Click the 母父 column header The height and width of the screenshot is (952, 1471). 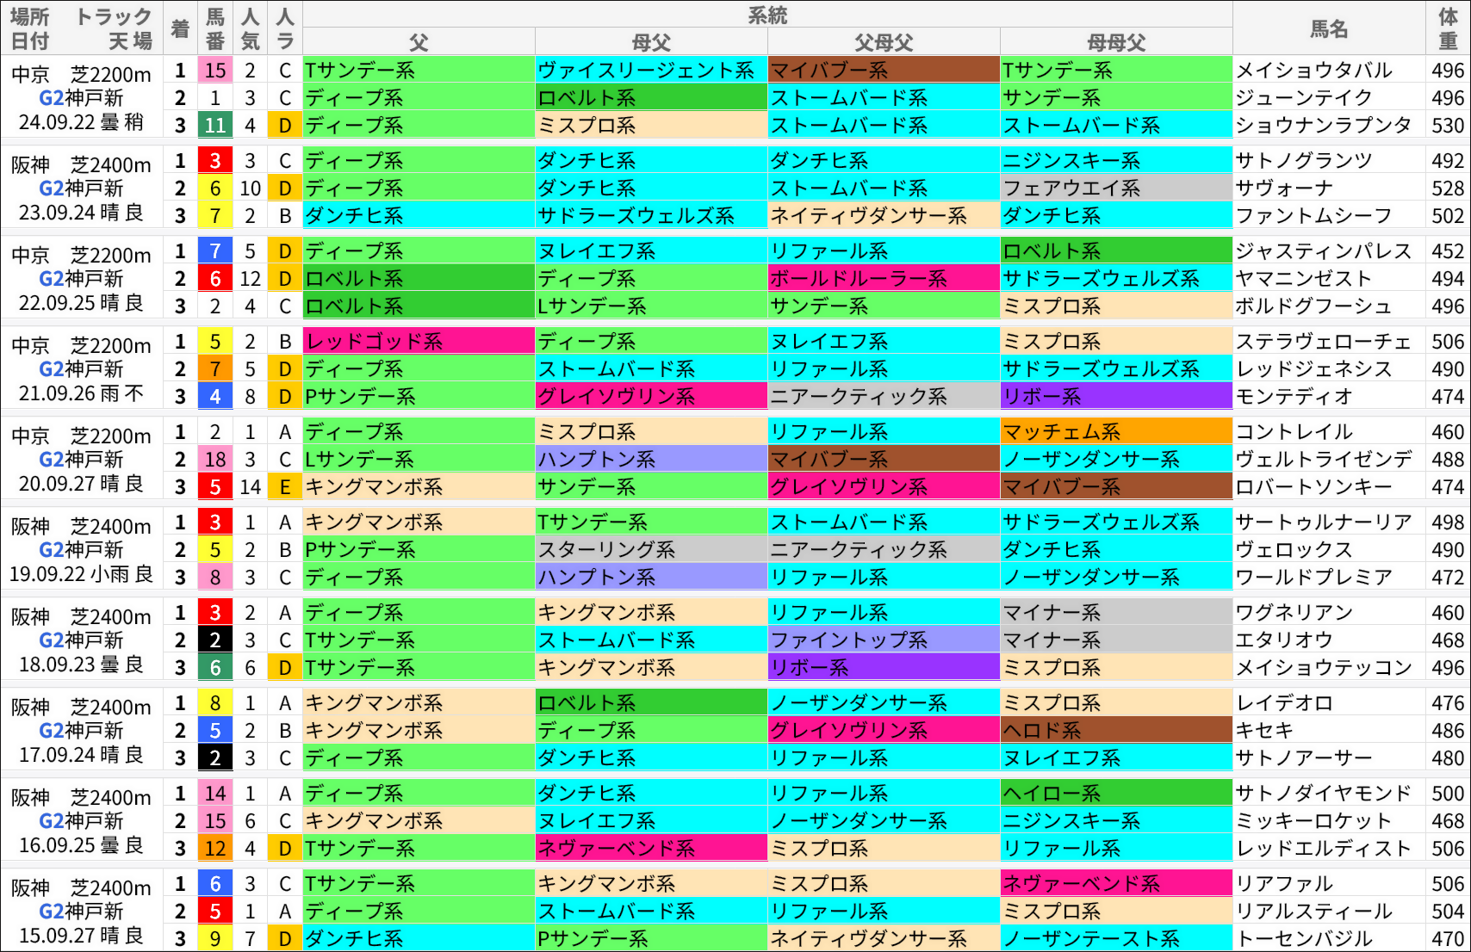pos(651,42)
